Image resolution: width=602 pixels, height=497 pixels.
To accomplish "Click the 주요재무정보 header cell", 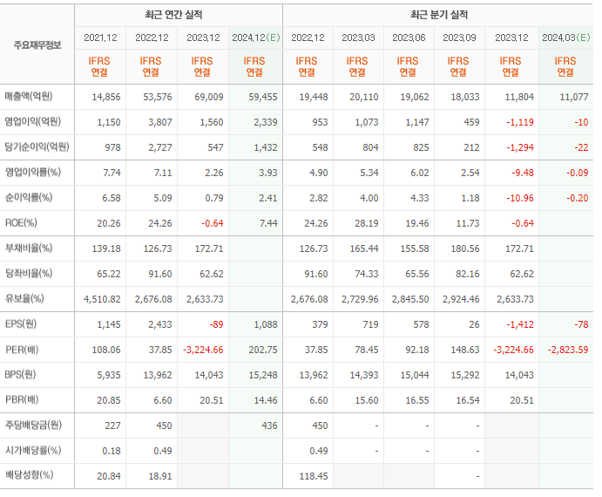I will click(x=37, y=45).
